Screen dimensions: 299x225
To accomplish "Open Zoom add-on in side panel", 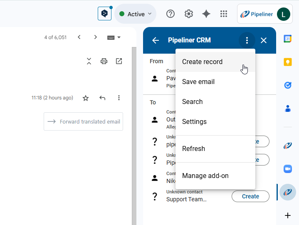I will pyautogui.click(x=287, y=168).
